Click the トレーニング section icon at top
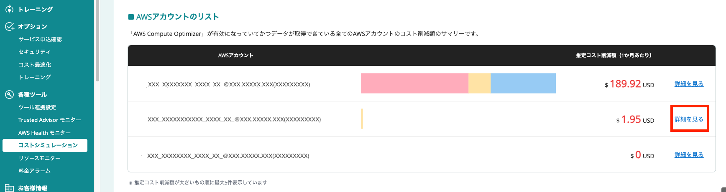 [9, 9]
